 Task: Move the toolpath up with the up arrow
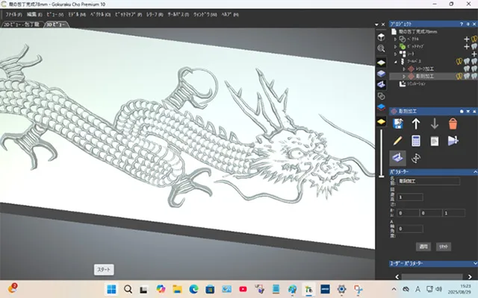[x=416, y=123]
